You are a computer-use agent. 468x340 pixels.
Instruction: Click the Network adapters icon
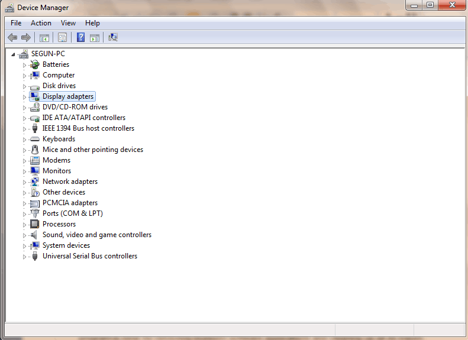35,182
